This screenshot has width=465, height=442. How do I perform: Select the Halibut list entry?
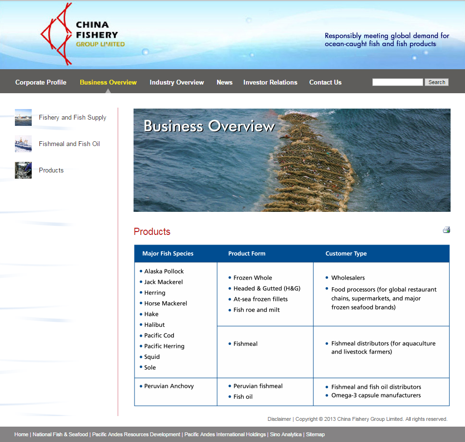click(155, 324)
